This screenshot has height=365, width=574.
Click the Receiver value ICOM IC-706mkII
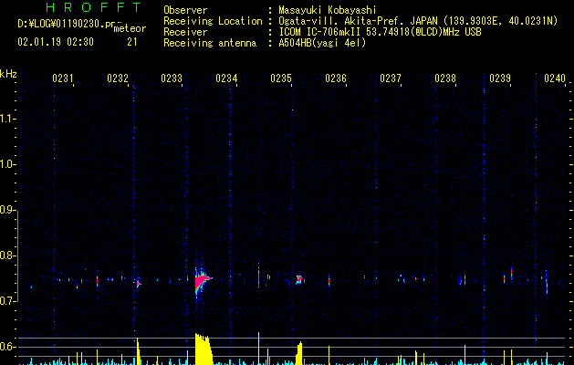pos(320,32)
